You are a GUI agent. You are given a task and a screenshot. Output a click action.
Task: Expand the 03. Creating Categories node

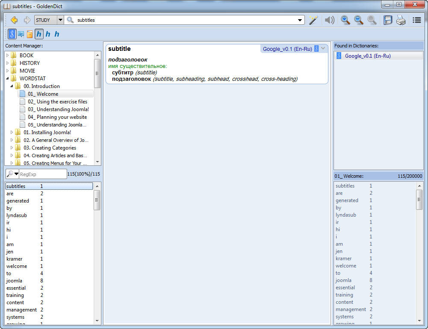tap(12, 147)
